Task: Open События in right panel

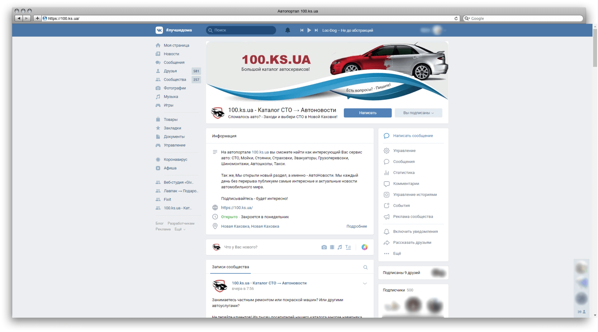Action: 401,206
